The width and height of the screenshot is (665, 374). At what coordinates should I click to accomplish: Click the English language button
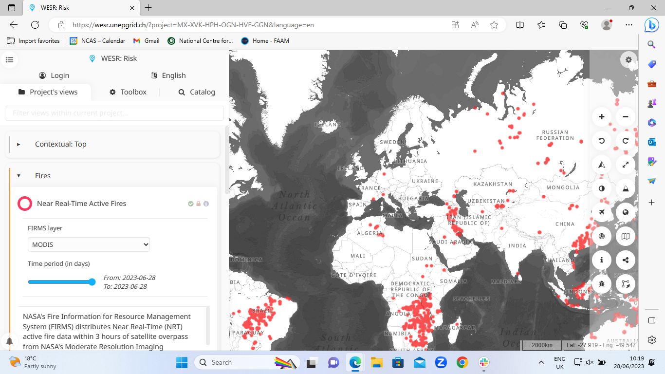[168, 75]
